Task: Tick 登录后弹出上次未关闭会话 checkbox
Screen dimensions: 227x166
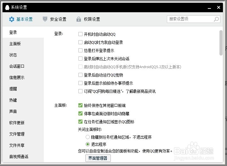Action: click(80, 58)
